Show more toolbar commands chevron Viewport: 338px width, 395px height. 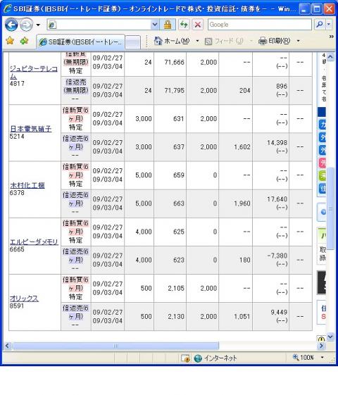coord(332,37)
